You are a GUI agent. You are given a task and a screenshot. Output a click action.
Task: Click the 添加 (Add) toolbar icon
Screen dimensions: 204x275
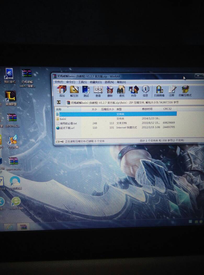tap(62, 90)
